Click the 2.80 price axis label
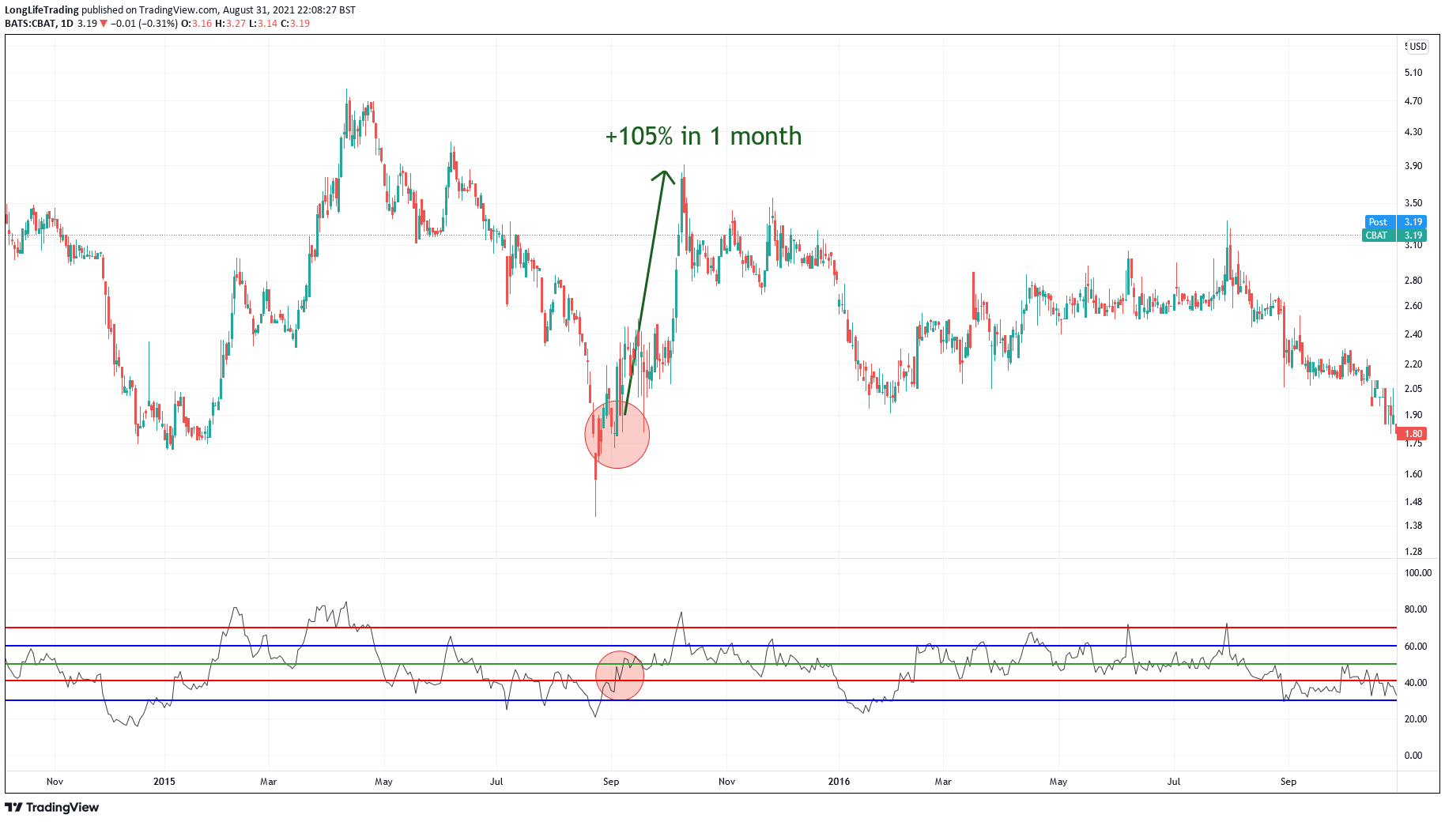The width and height of the screenshot is (1445, 822). point(1413,281)
